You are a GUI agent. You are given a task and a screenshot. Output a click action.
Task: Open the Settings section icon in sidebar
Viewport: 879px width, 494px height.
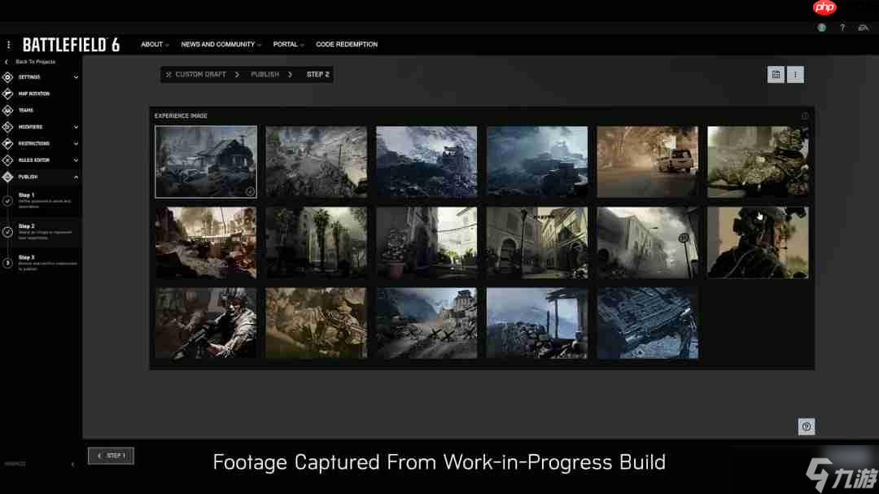[x=7, y=77]
